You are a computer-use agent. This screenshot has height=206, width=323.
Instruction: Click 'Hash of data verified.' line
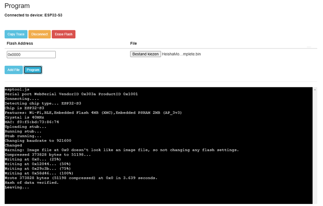[x=31, y=183]
